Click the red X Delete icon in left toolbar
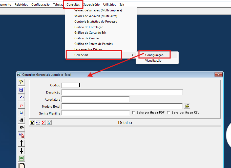Viewport: 231px width, 168px height. [x=22, y=105]
